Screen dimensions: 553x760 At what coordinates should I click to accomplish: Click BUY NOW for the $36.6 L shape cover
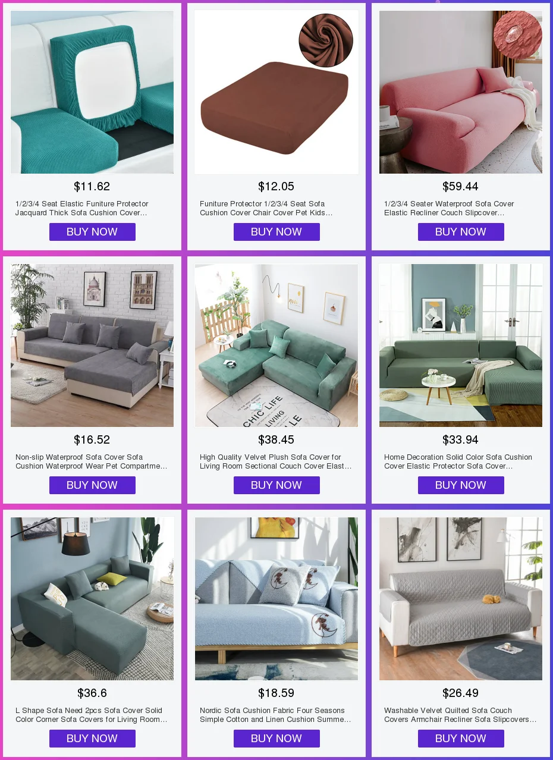92,739
